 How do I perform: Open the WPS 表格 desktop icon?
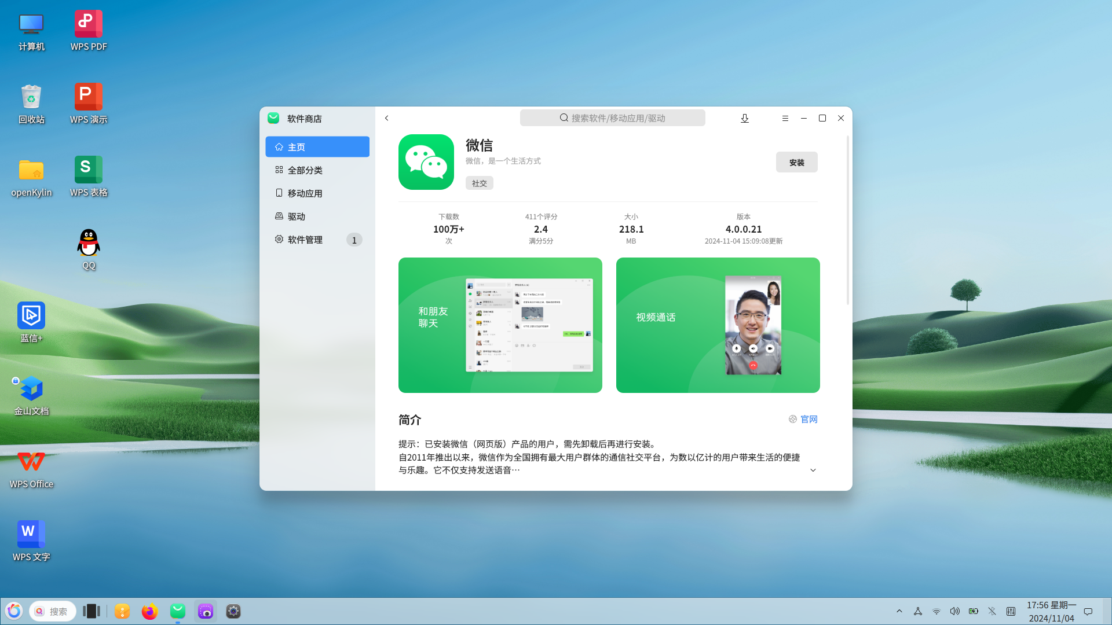[89, 178]
